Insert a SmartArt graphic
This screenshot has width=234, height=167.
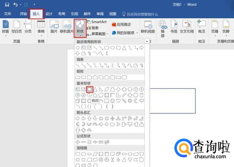point(97,22)
